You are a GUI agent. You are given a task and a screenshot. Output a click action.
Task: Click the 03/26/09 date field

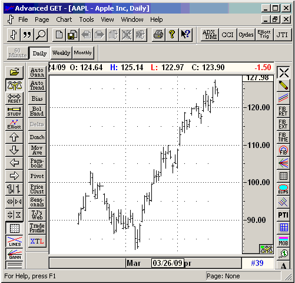(x=168, y=263)
